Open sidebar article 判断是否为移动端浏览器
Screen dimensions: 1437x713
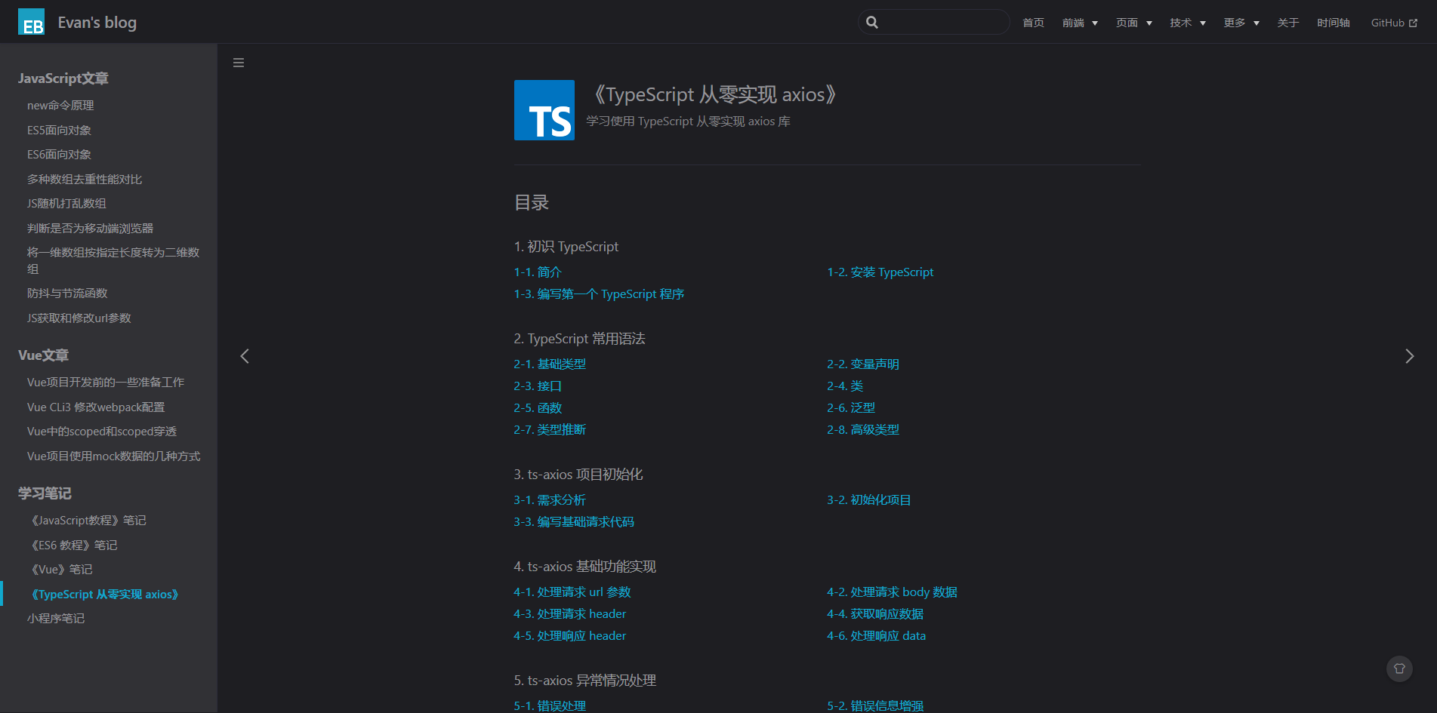coord(90,229)
